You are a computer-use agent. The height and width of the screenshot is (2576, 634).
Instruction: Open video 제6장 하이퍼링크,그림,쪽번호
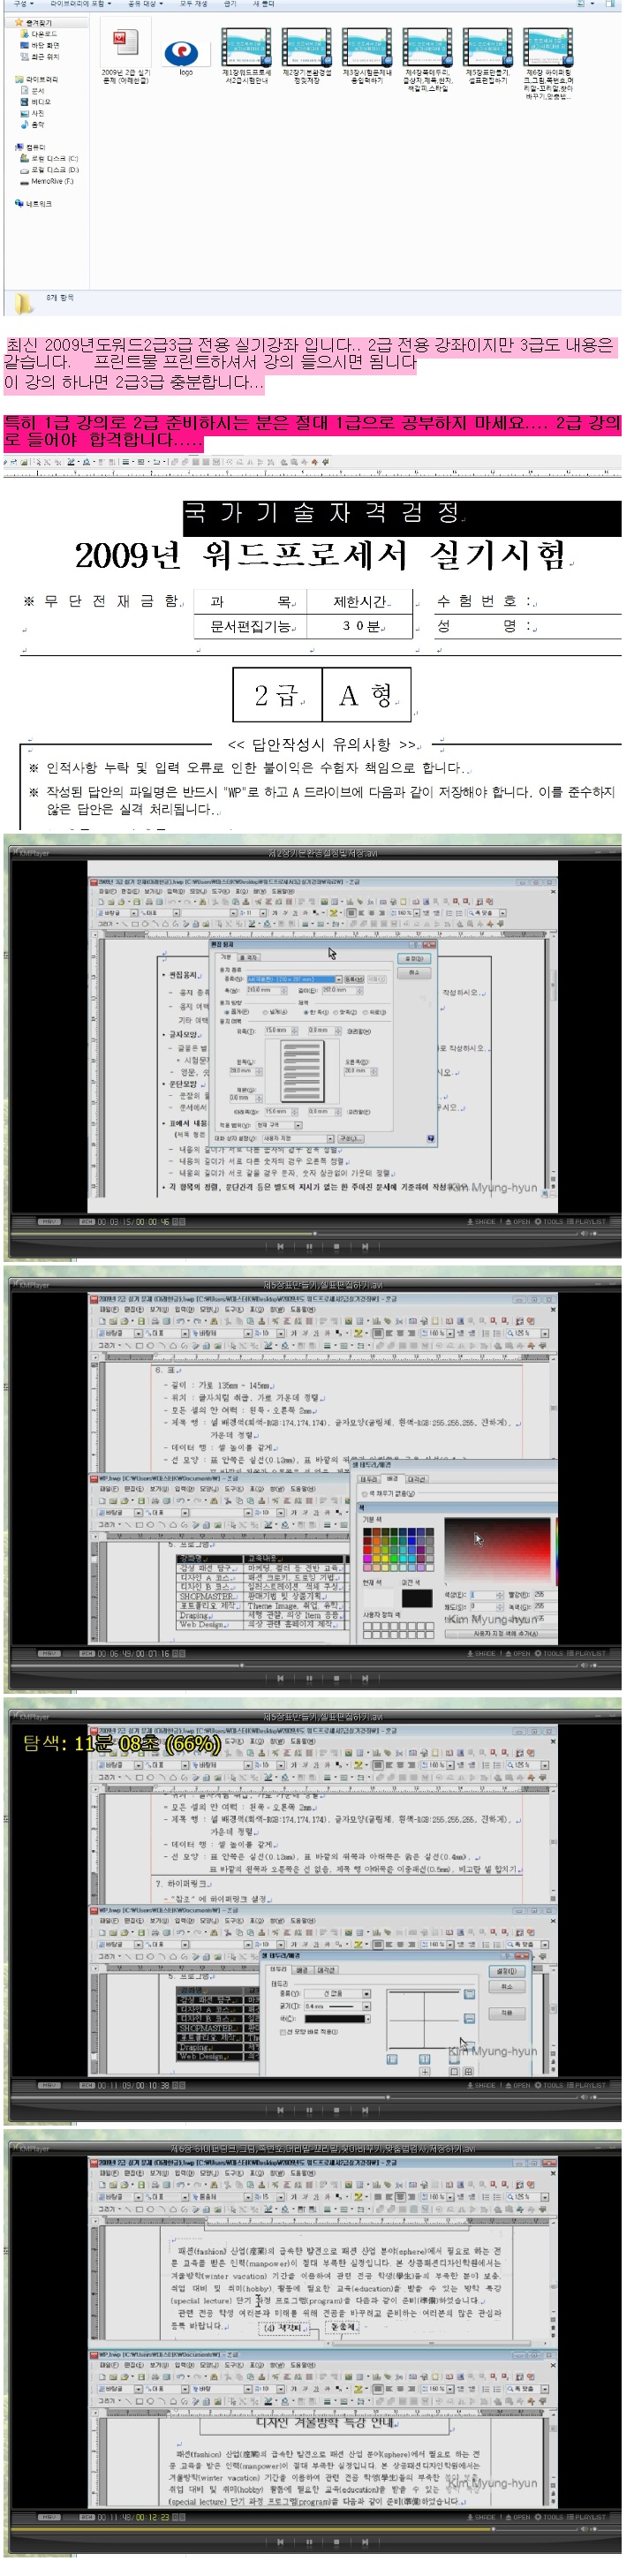pos(548,63)
